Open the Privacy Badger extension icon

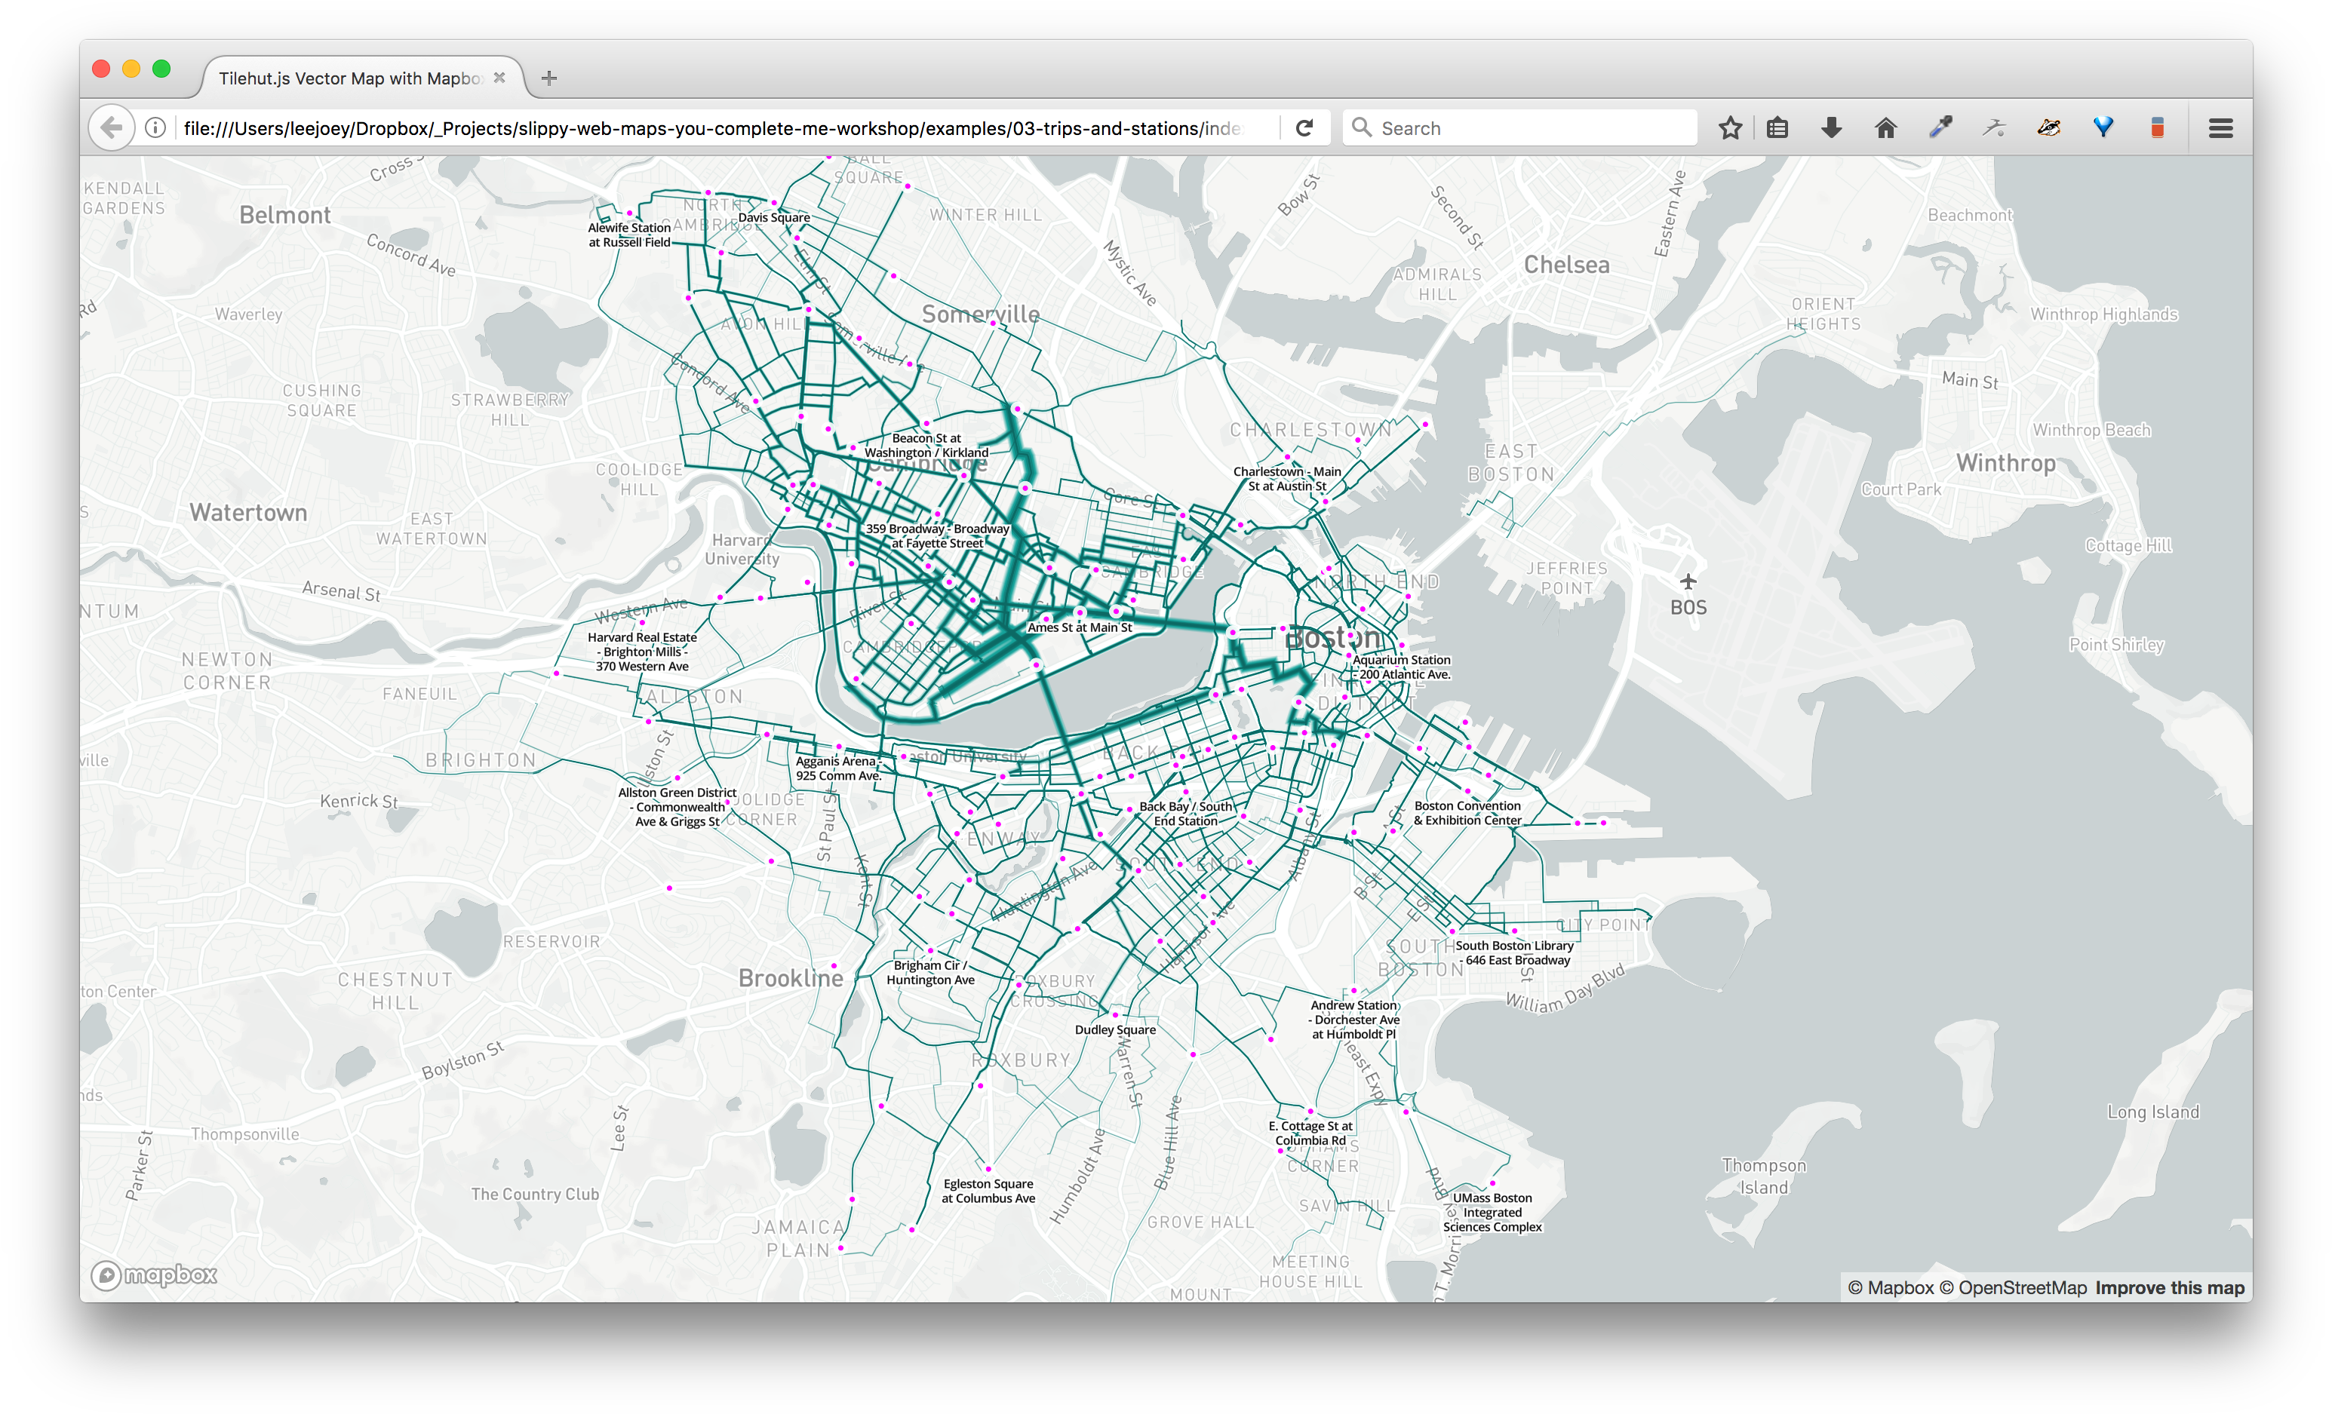click(x=2049, y=127)
